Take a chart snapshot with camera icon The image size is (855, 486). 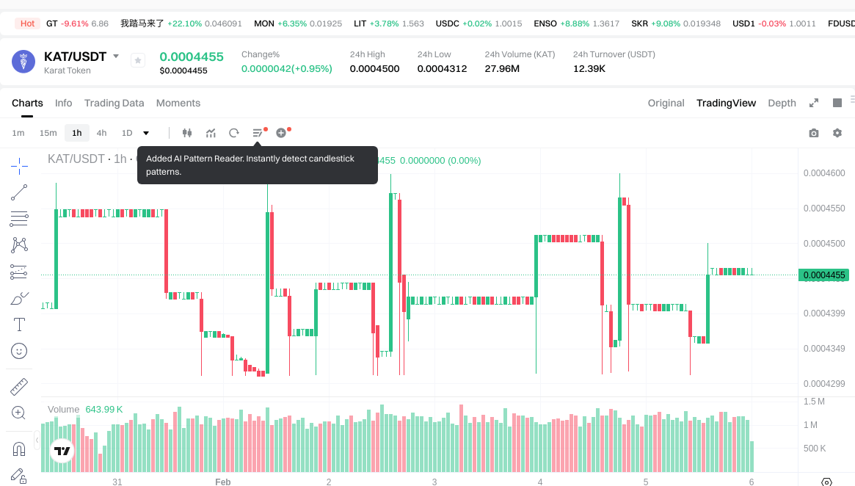(814, 133)
